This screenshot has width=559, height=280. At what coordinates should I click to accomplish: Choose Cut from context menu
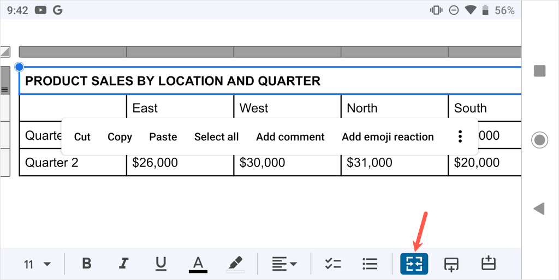point(82,137)
